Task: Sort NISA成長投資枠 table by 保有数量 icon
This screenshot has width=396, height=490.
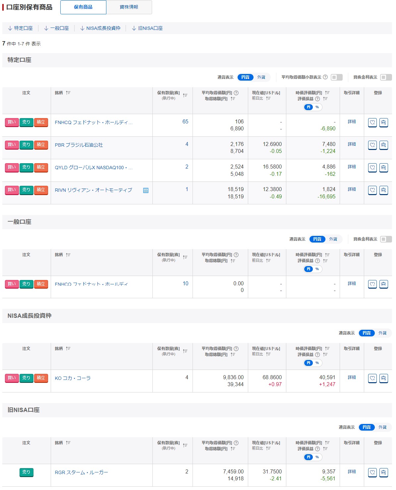Action: tap(185, 351)
